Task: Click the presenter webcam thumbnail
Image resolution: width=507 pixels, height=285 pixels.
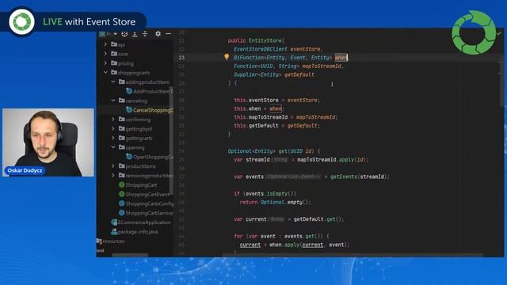Action: pyautogui.click(x=48, y=142)
